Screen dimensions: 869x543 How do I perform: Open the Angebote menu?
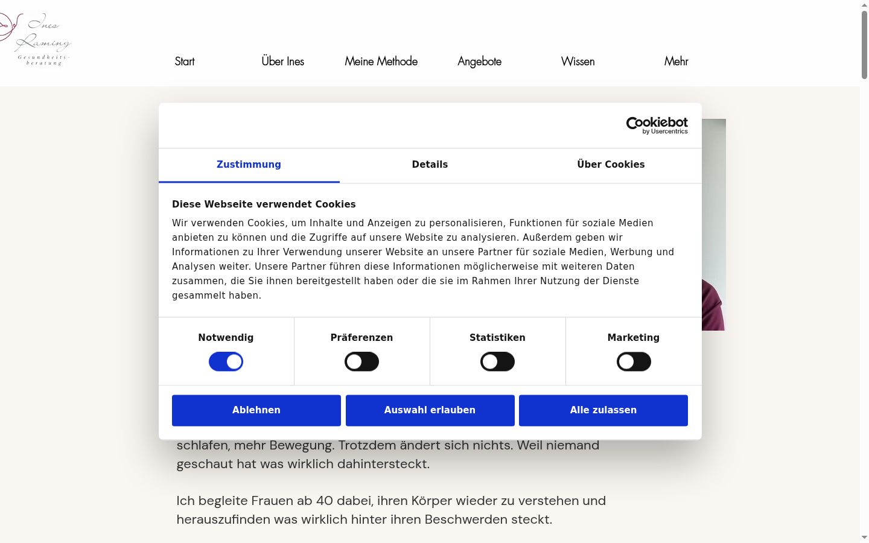(480, 62)
